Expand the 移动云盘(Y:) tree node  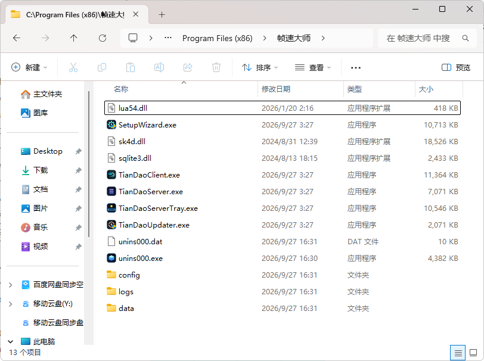click(11, 304)
